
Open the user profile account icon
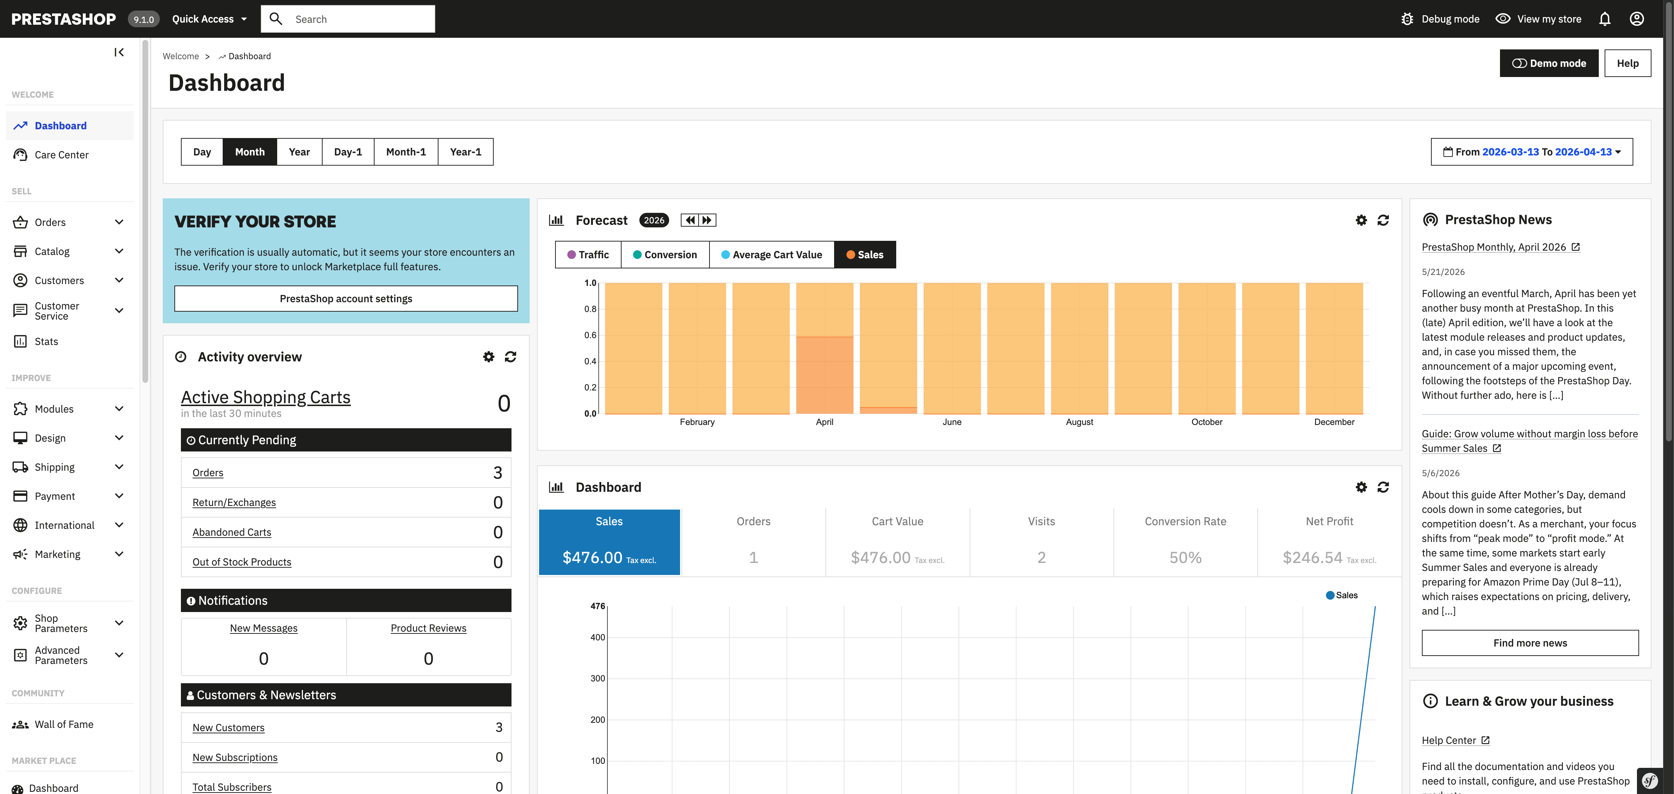click(1636, 19)
